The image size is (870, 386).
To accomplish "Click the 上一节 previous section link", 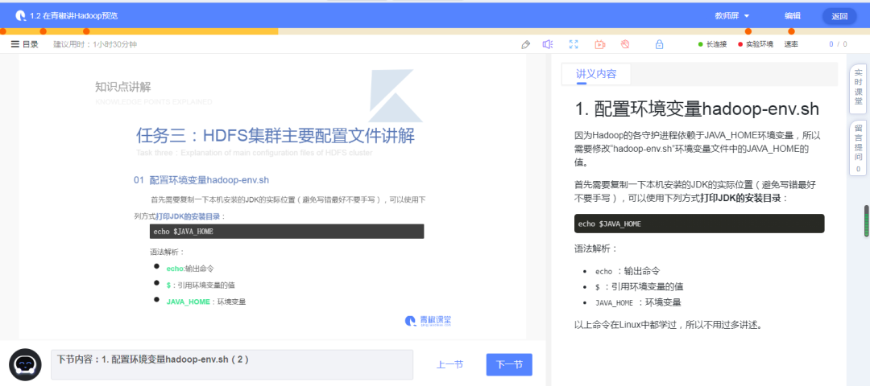I will tap(449, 364).
